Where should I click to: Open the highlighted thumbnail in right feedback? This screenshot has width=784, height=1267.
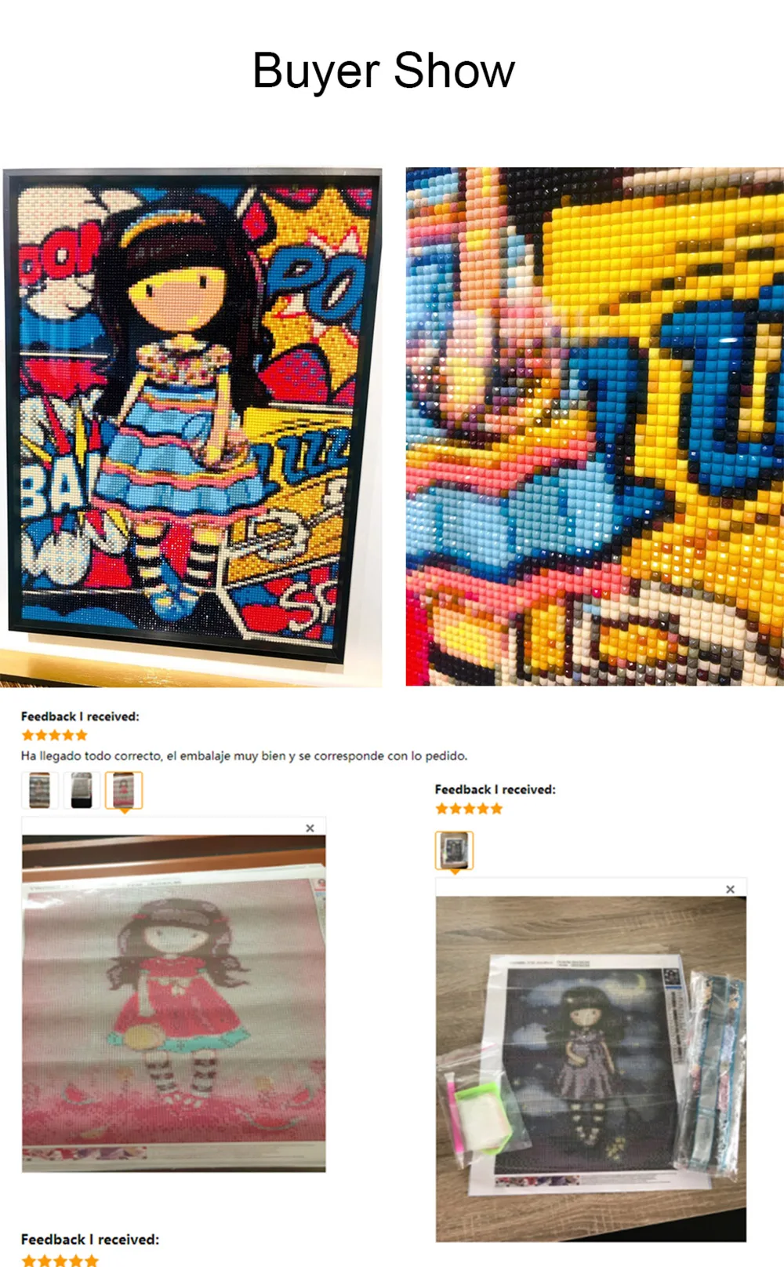[454, 850]
